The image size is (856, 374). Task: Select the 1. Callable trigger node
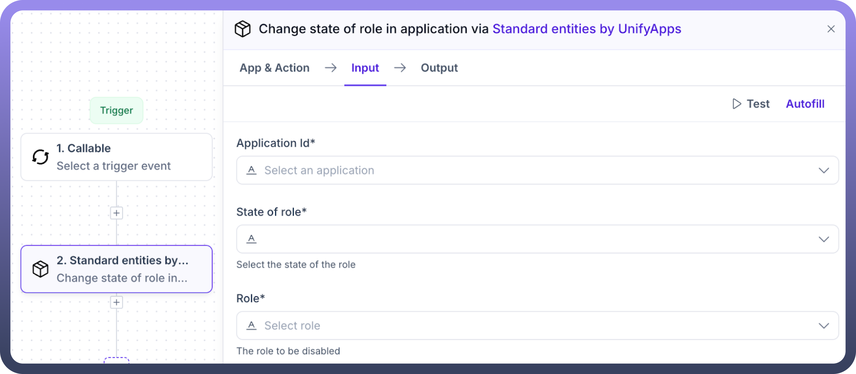(116, 157)
